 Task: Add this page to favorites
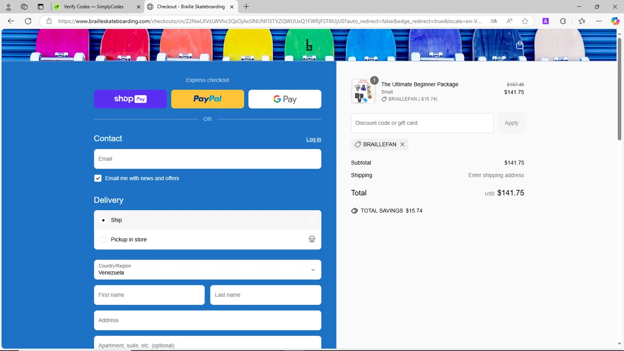coord(525,21)
